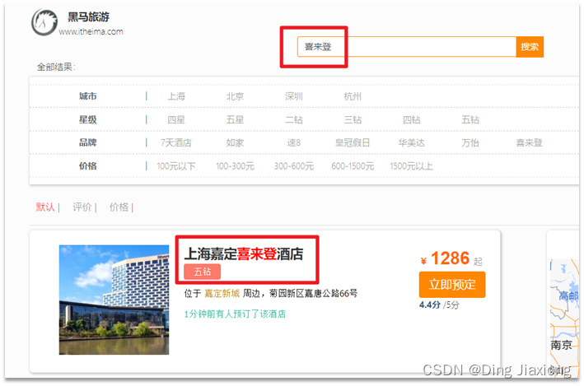
Task: Sort results by 评价
Action: coord(82,207)
